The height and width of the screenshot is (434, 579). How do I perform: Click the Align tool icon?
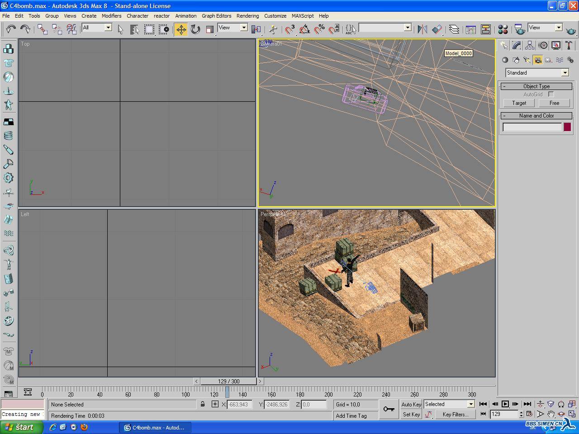[437, 29]
